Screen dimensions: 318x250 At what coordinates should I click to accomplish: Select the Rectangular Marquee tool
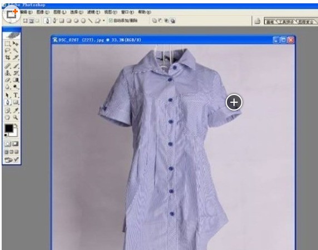pos(8,44)
